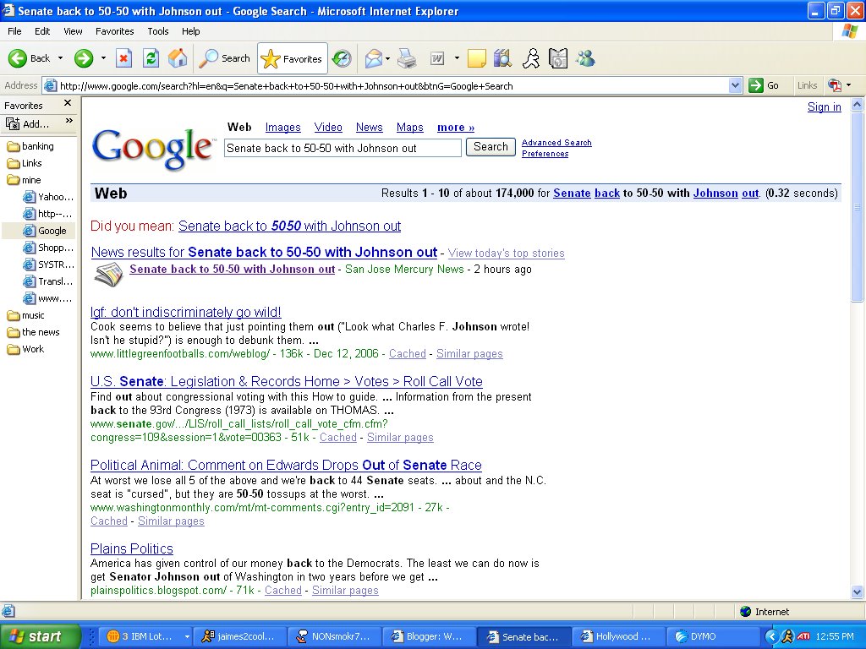Click the Research books icon
The width and height of the screenshot is (866, 649).
502,58
